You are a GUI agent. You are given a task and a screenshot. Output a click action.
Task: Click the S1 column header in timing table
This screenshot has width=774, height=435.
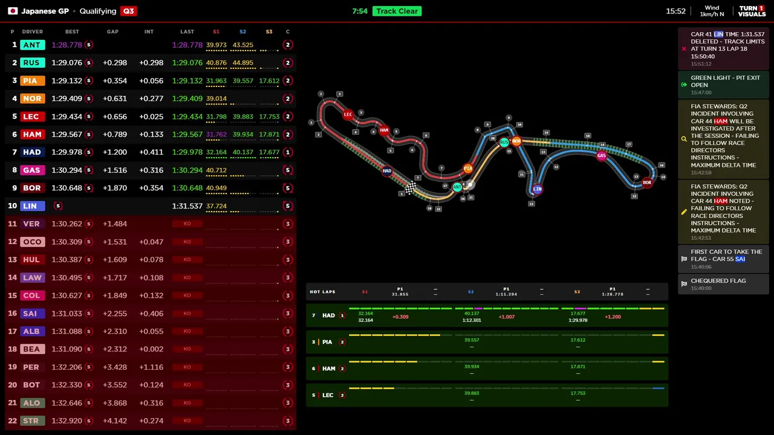pos(216,31)
